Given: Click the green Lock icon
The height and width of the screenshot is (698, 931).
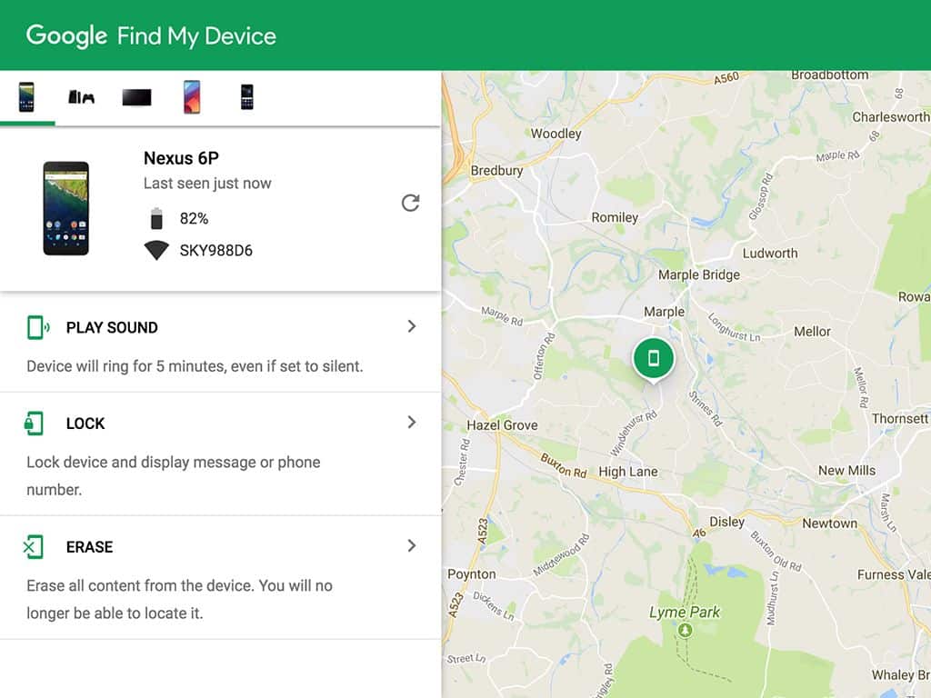Looking at the screenshot, I should click(34, 424).
